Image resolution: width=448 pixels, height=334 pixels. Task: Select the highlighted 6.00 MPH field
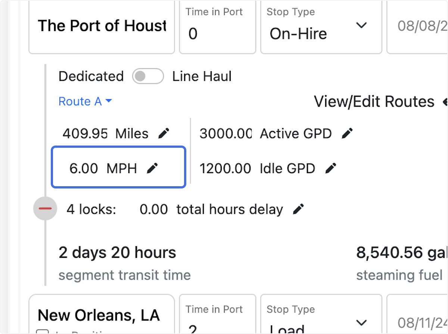coord(118,168)
